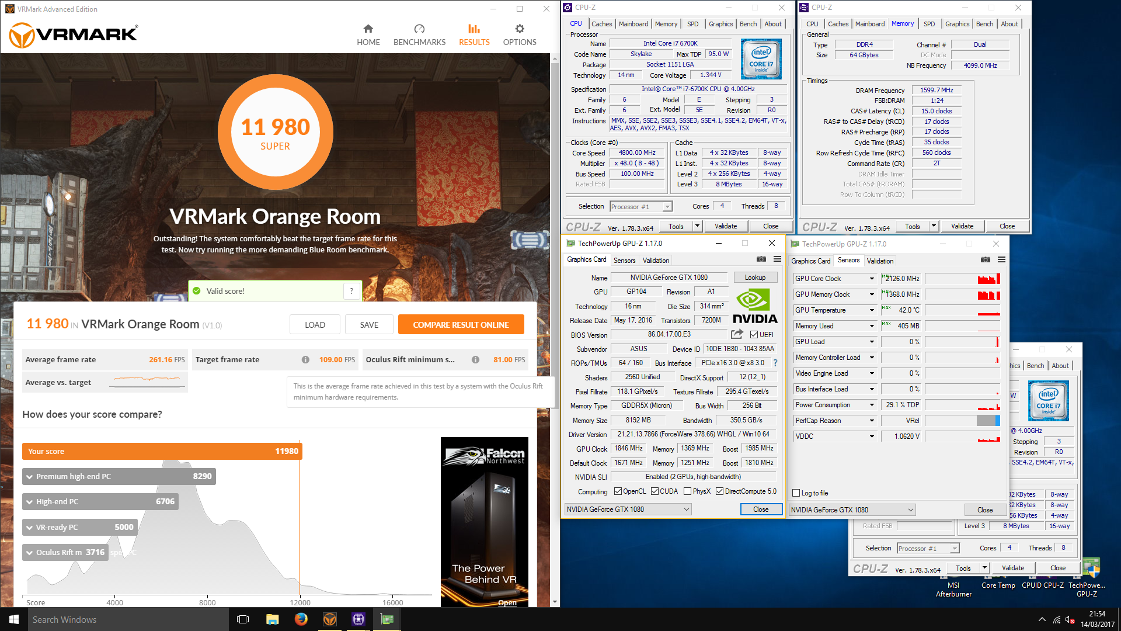Switch to the Bench tab in the CPU-Z window showing Memory
1121x631 pixels.
(984, 24)
